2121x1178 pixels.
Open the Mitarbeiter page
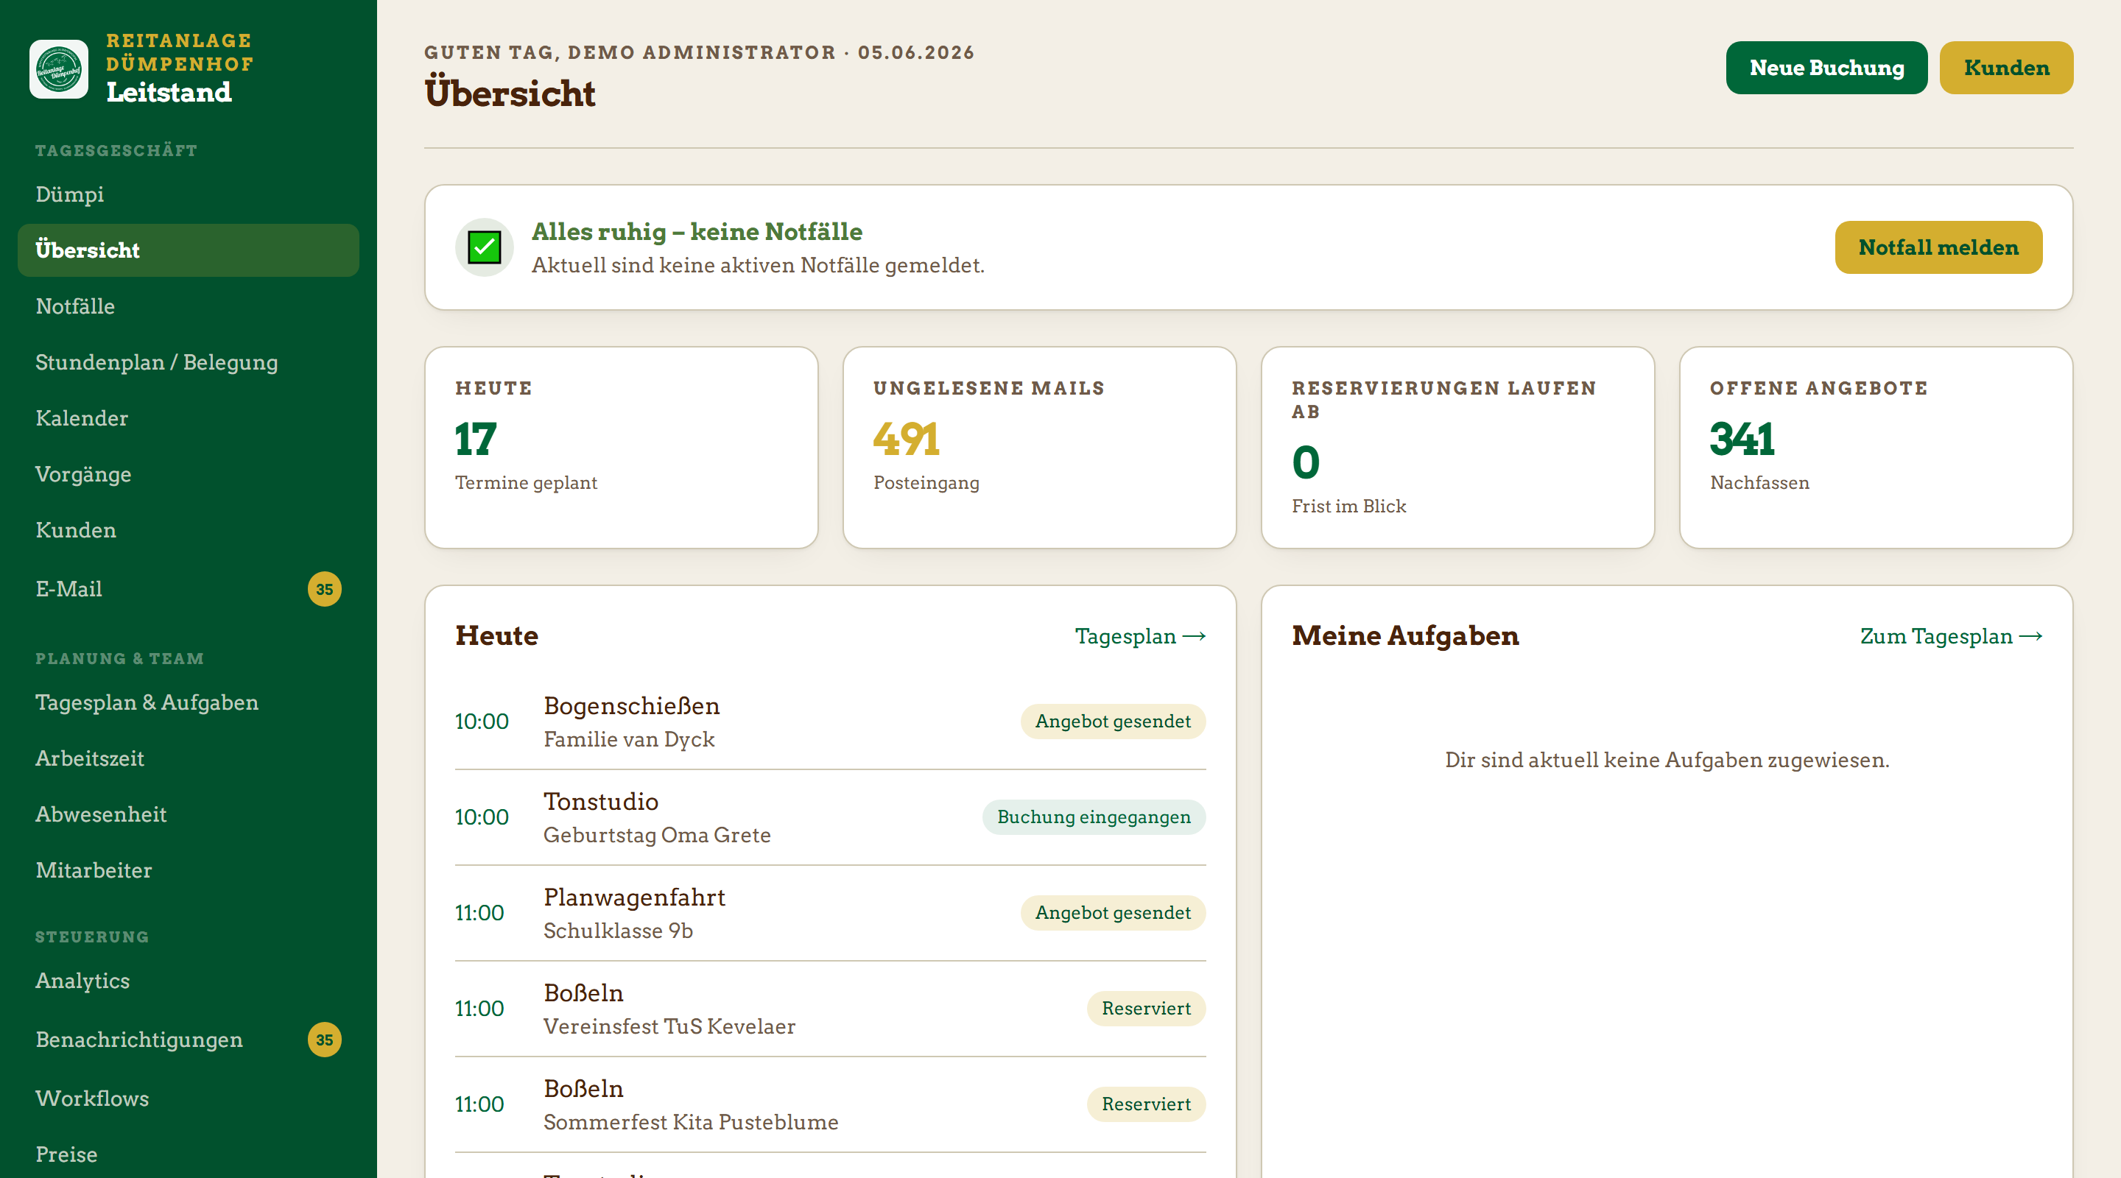188,870
